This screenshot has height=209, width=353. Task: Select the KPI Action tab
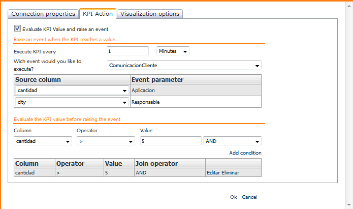pos(98,14)
